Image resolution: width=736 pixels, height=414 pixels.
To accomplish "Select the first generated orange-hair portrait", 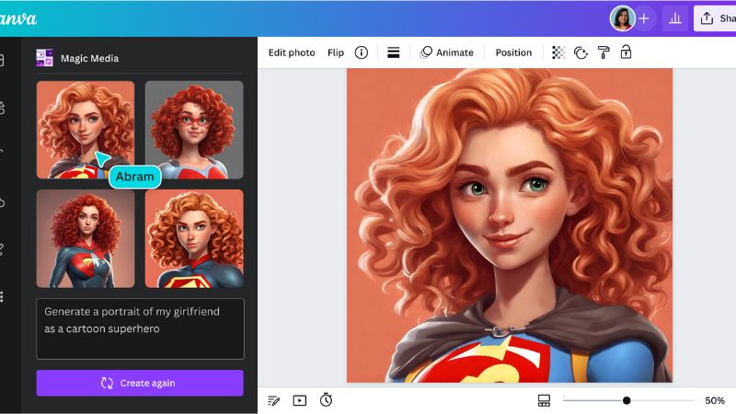I will (x=86, y=130).
